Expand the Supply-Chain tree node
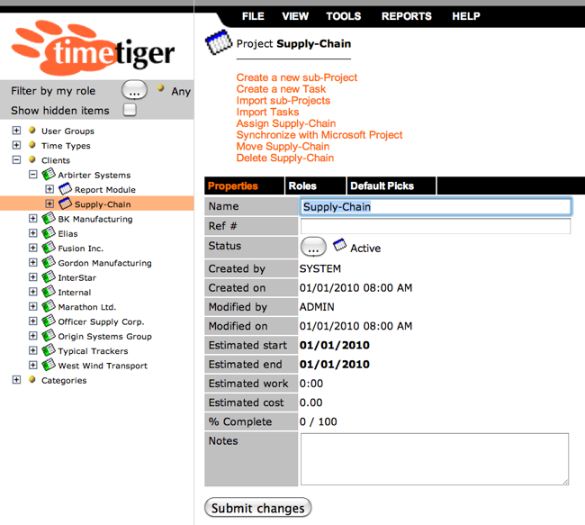Screen dimensions: 585x525 [x=49, y=204]
